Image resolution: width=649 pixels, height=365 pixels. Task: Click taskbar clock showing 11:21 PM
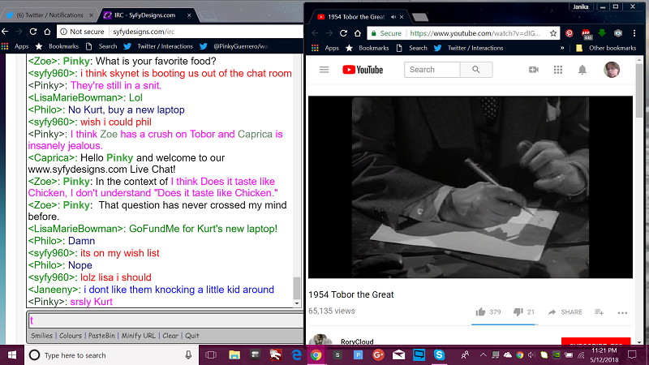(x=604, y=355)
